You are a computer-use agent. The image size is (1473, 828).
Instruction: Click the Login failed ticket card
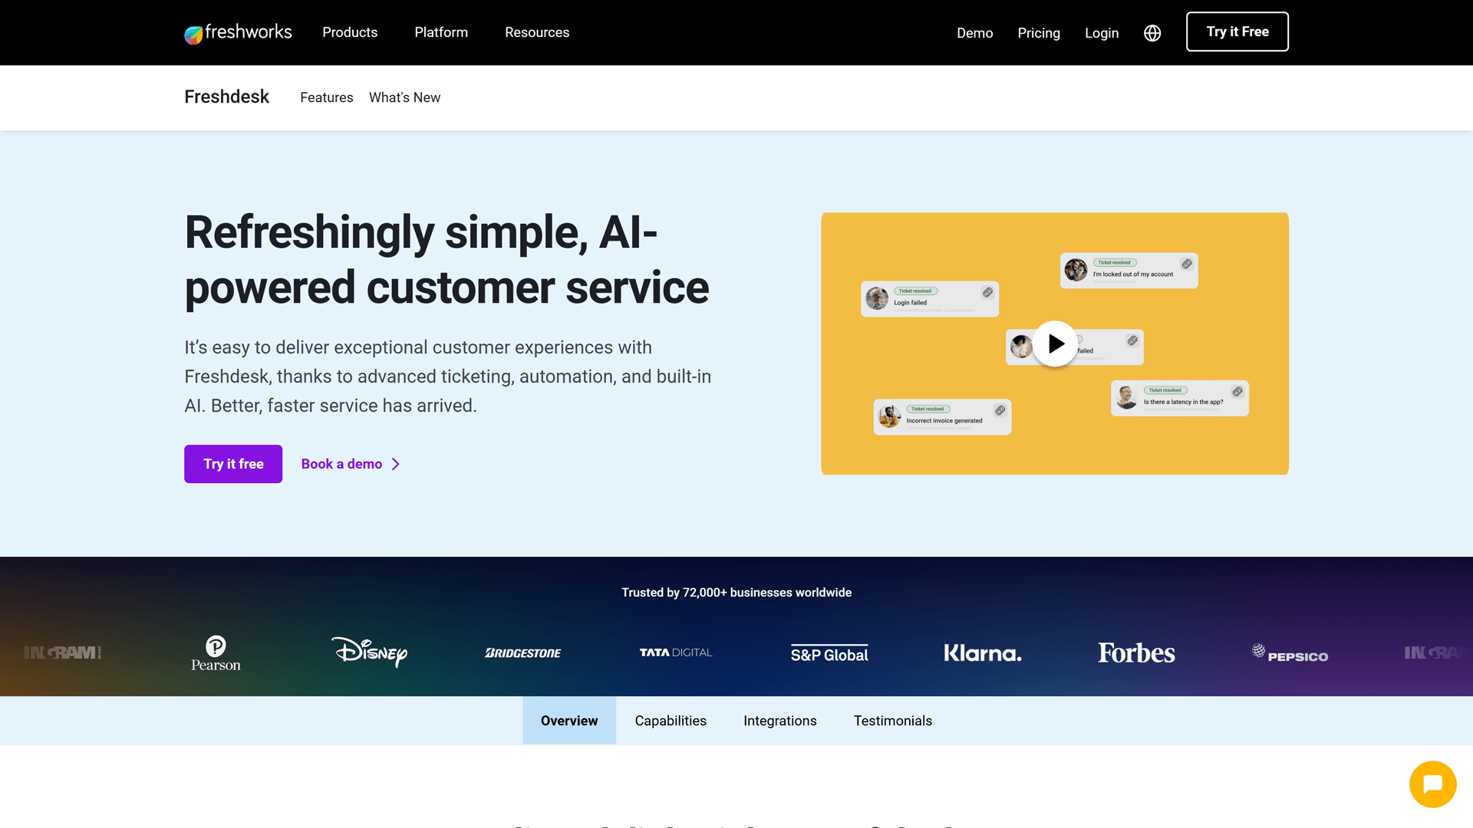(x=930, y=299)
